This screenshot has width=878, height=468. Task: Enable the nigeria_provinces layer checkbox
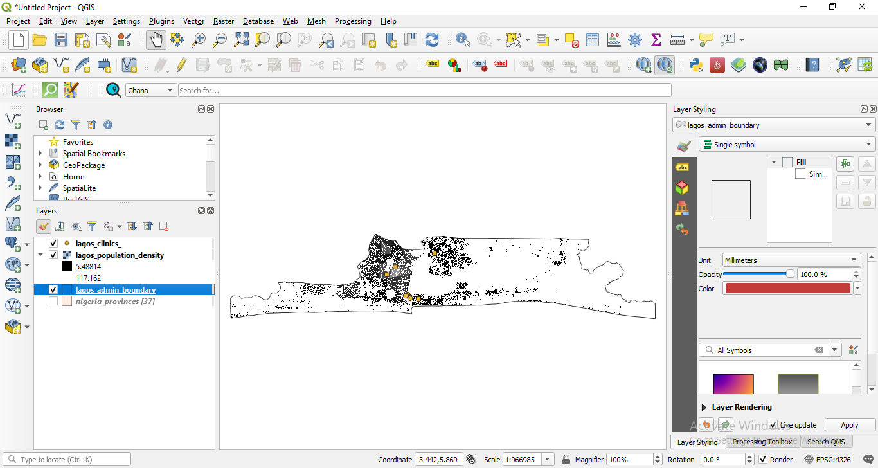[53, 301]
